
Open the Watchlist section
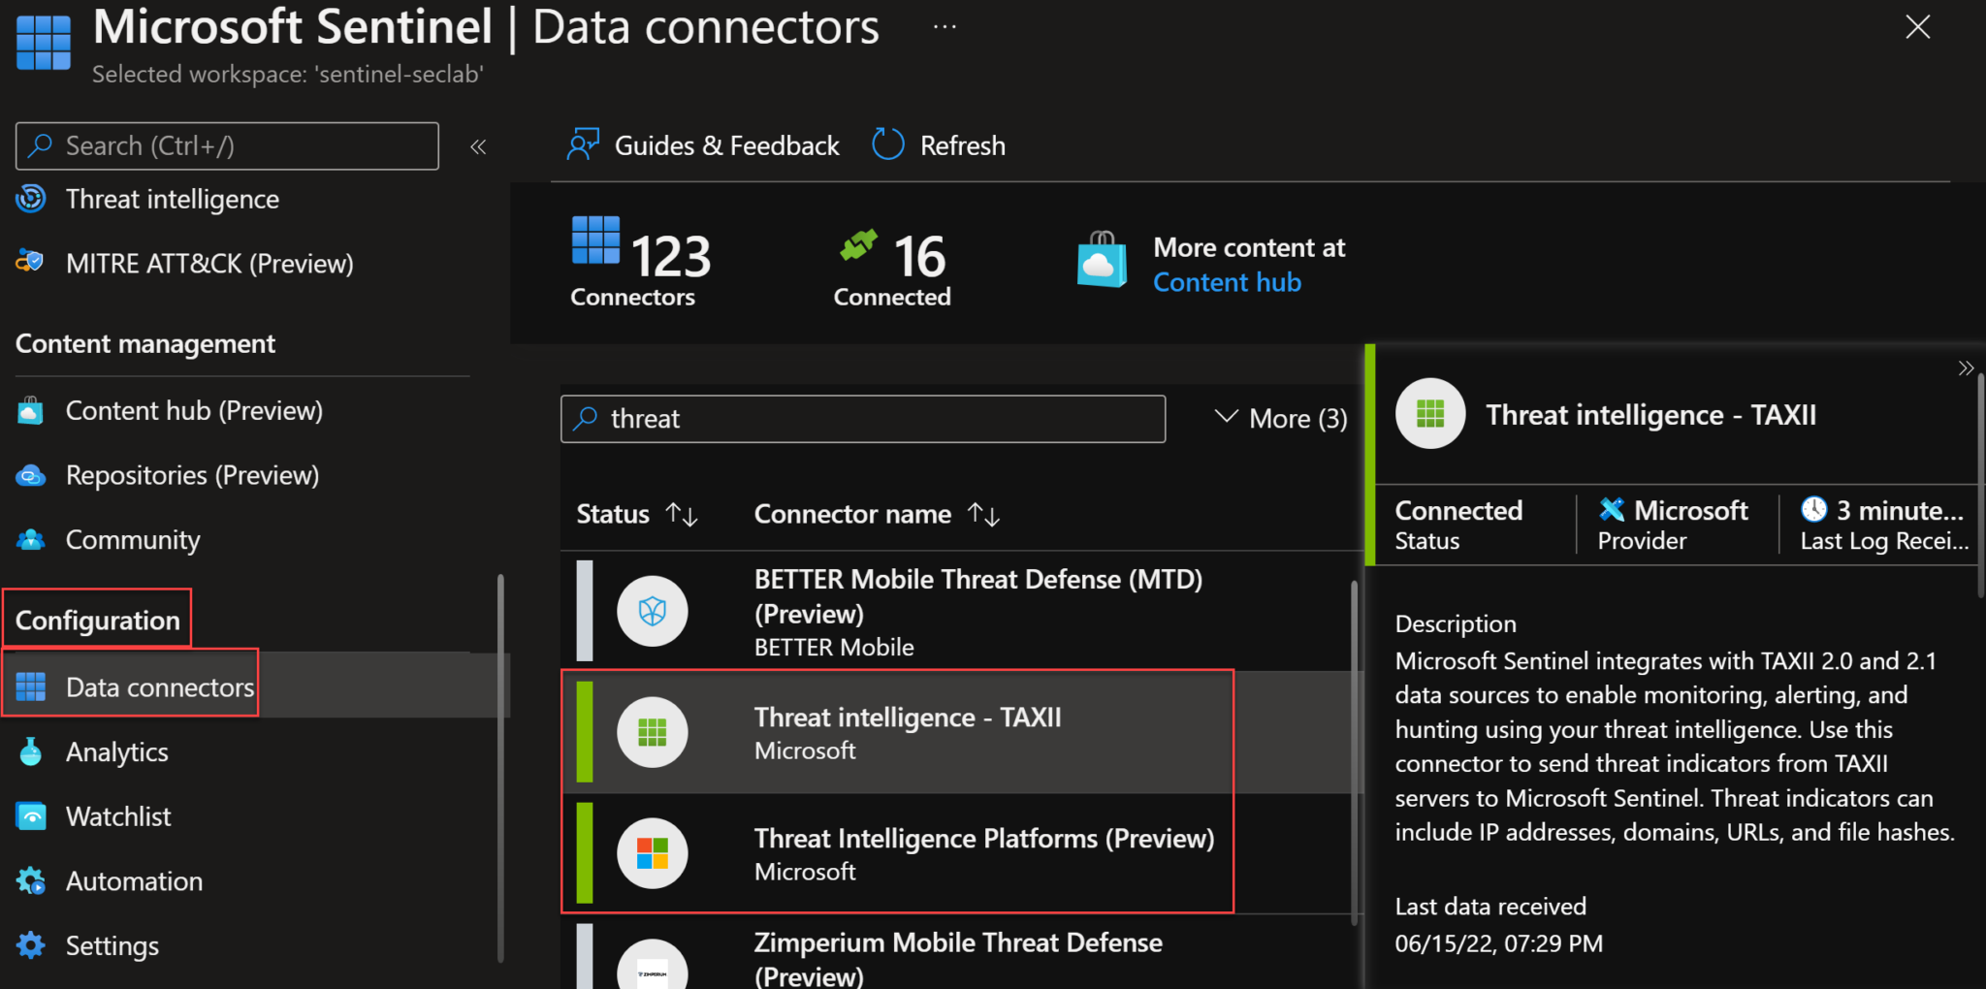pos(118,815)
